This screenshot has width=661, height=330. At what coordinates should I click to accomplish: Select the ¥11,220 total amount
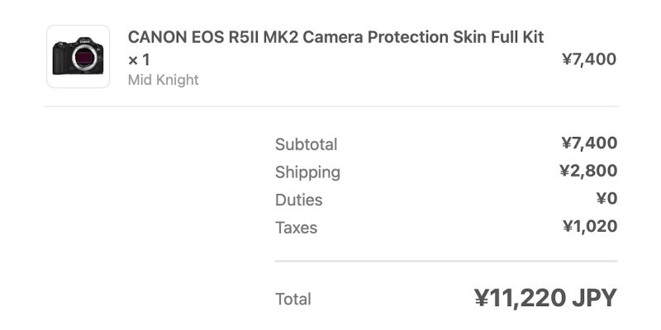click(520, 299)
